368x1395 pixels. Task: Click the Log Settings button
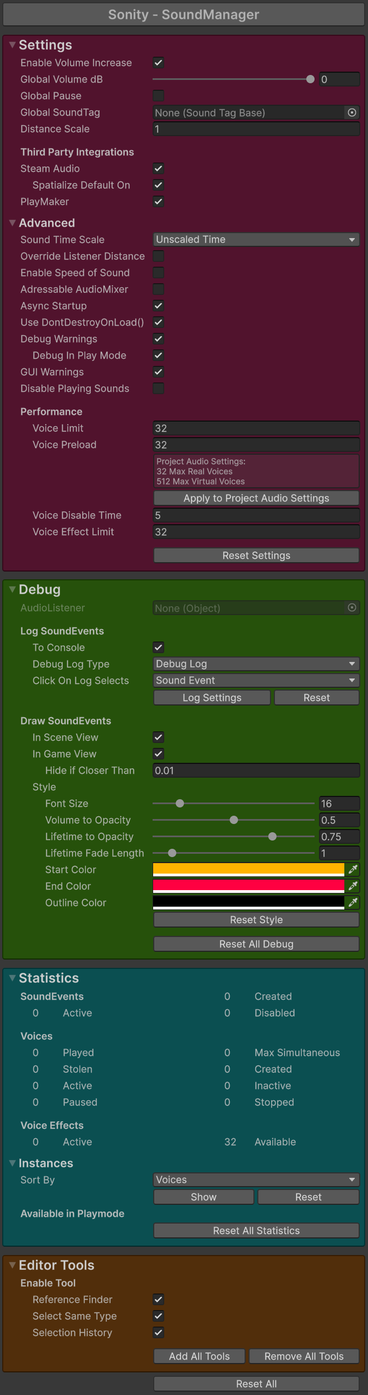(212, 698)
